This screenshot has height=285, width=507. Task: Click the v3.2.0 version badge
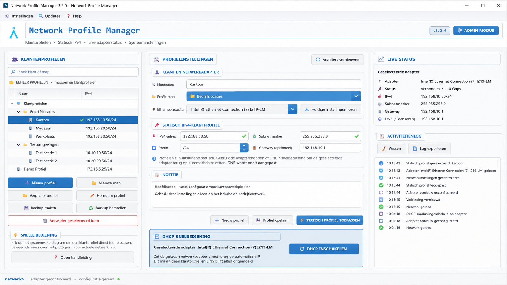(x=440, y=31)
